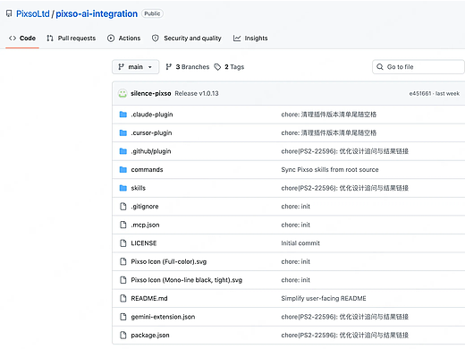Open commit hash e451661
465x349 pixels.
pyautogui.click(x=420, y=93)
